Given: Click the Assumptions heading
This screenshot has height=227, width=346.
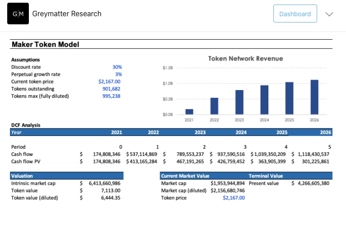Looking at the screenshot, I should tap(26, 60).
